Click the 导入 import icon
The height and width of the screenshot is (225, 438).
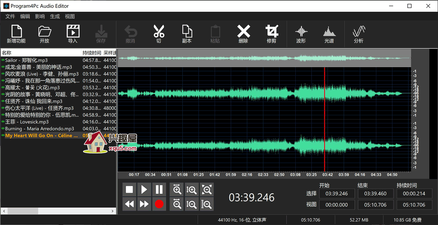pos(73,31)
